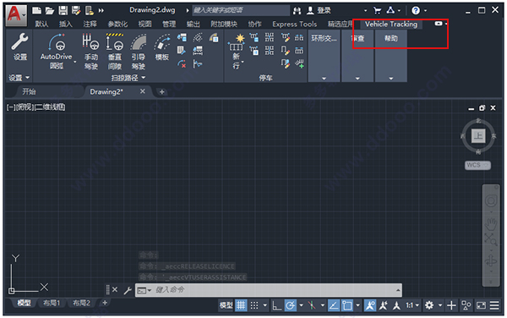This screenshot has width=507, height=318.
Task: Open the Express Tools ribbon tab
Action: tap(294, 24)
